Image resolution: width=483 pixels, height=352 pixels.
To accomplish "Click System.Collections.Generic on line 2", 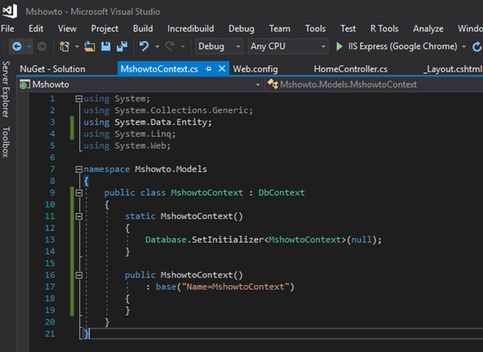I will click(x=182, y=111).
